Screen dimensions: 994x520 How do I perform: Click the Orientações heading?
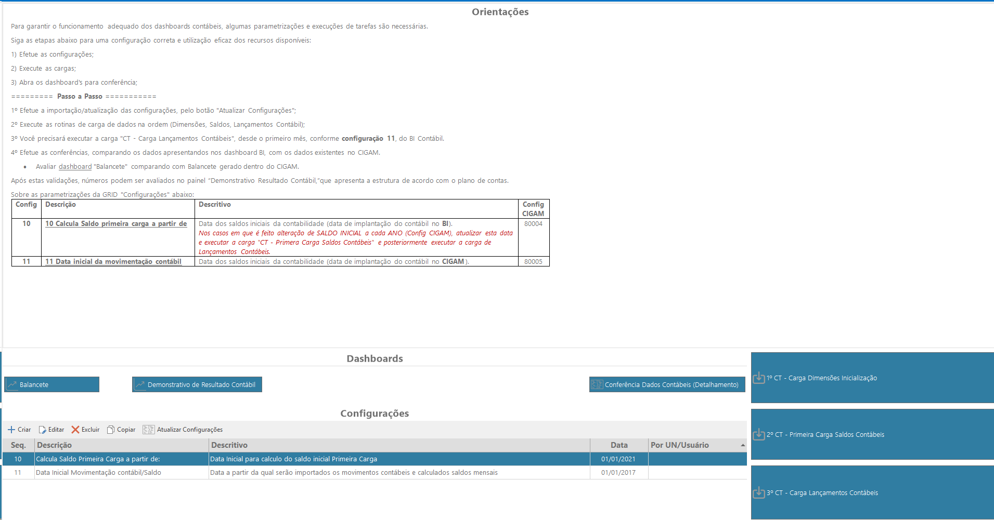pos(500,12)
